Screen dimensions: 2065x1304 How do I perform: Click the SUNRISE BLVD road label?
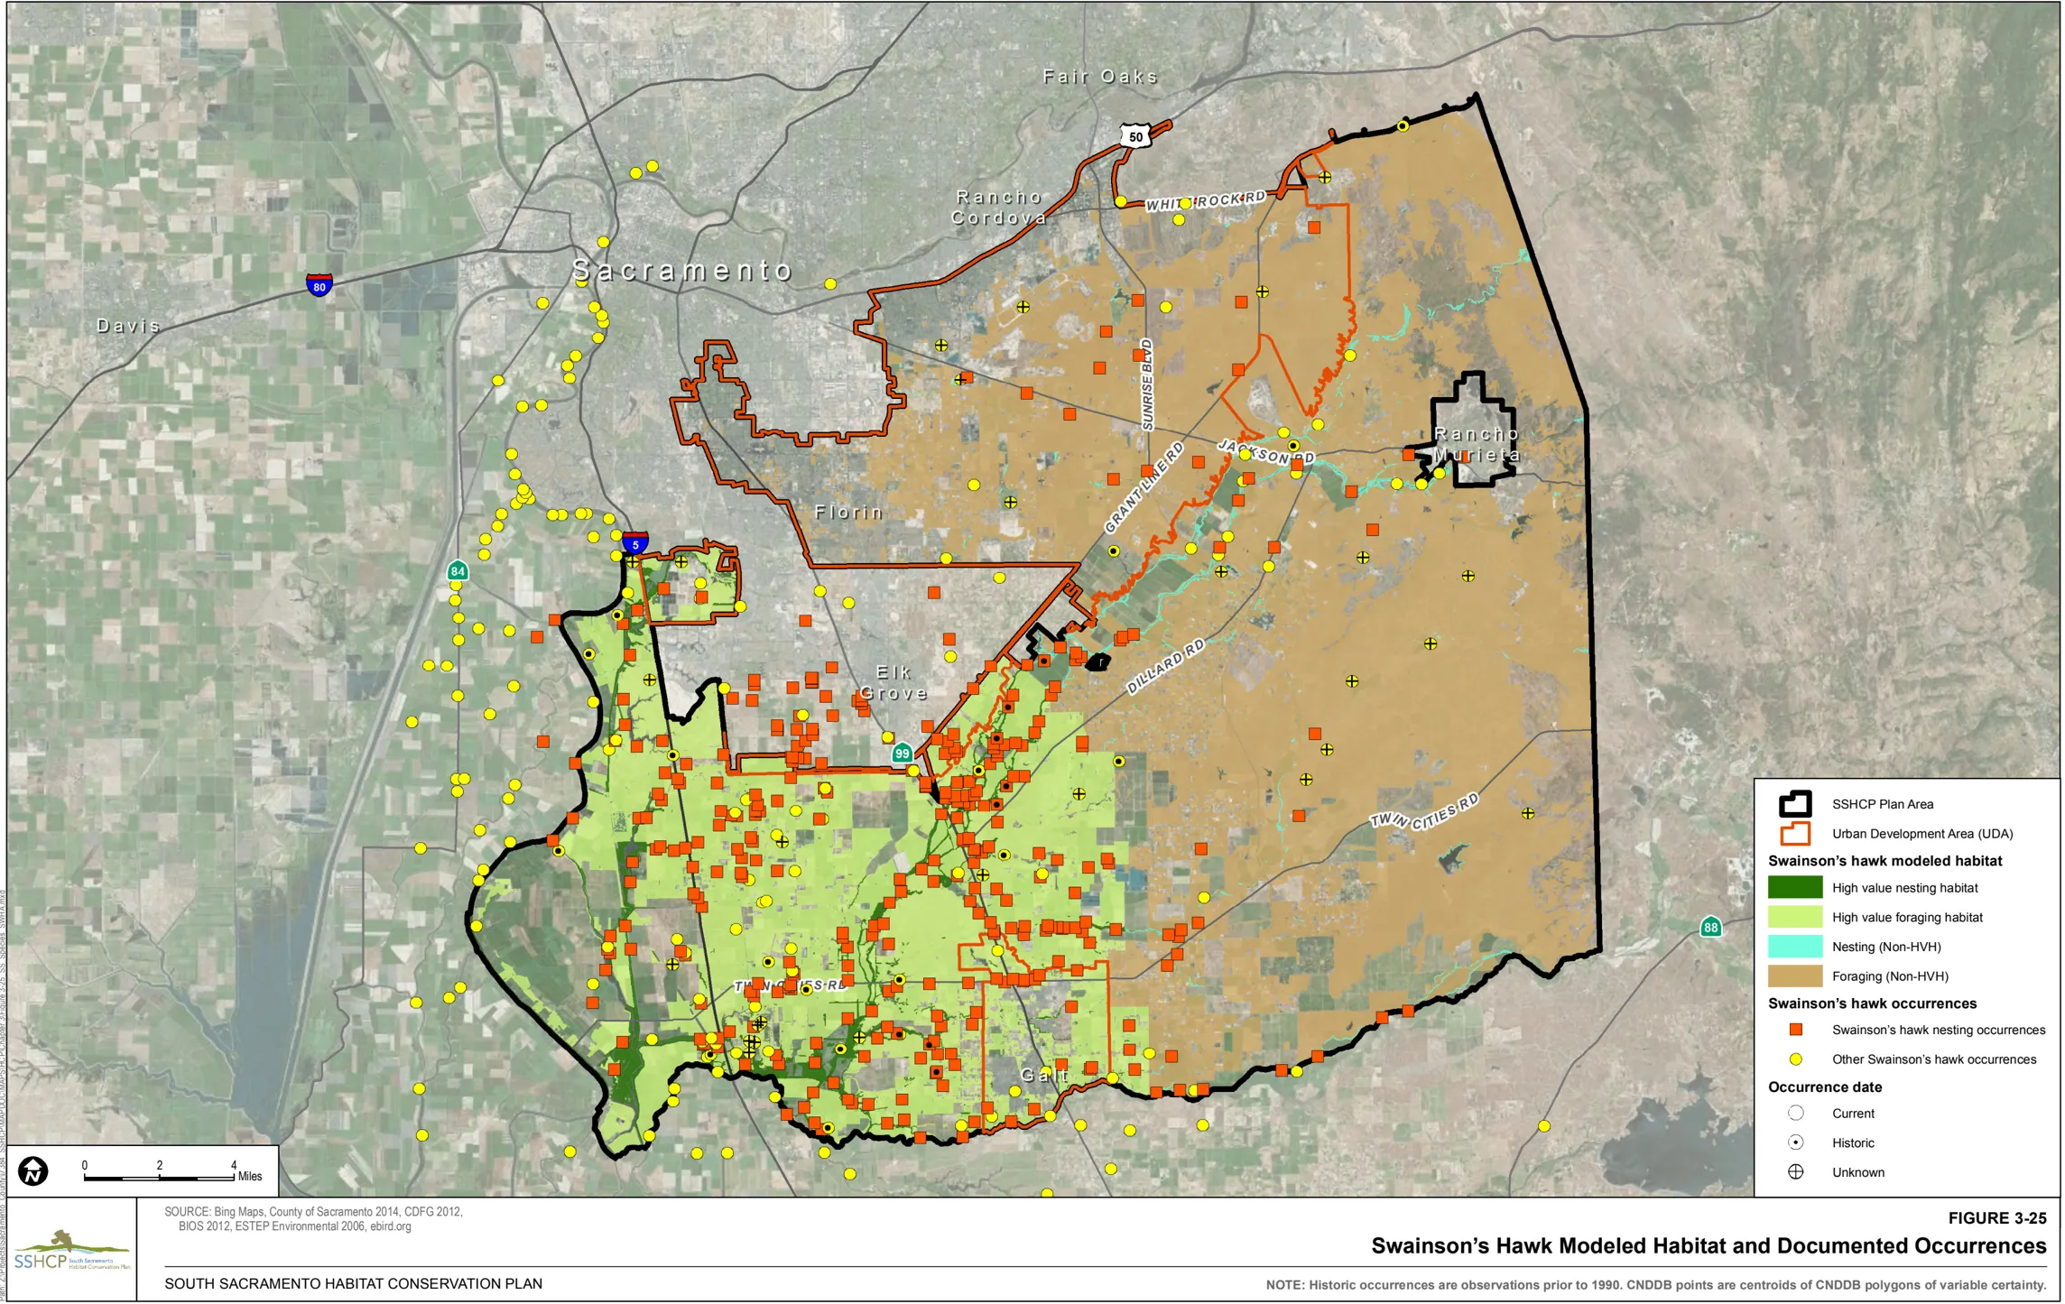click(x=1147, y=384)
